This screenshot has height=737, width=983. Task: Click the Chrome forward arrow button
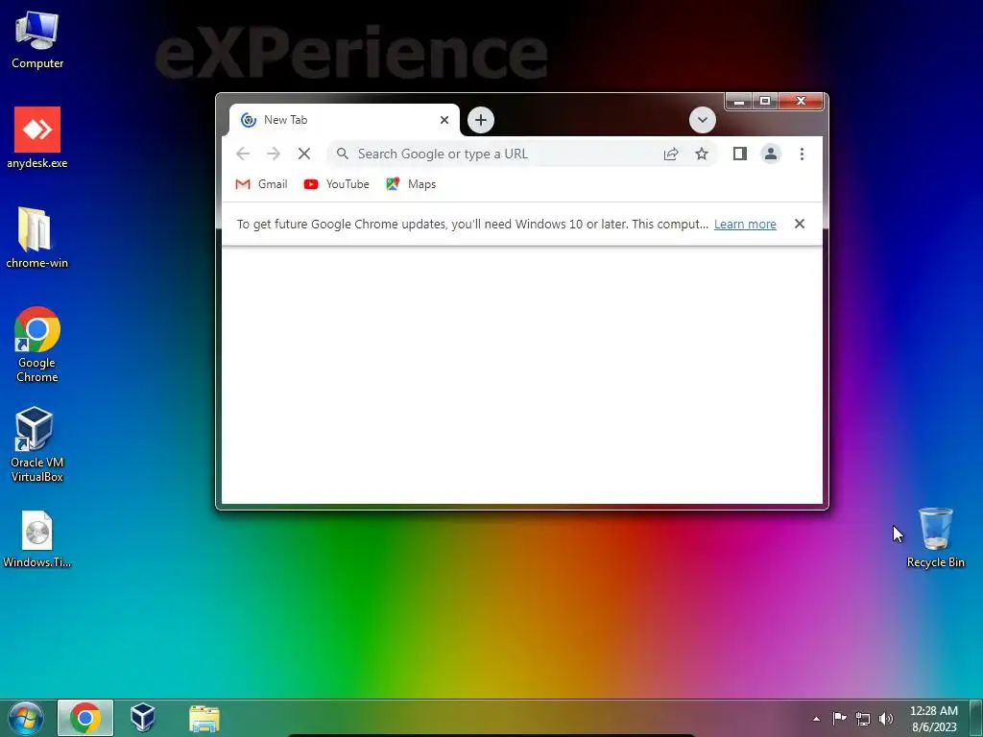[x=274, y=154]
